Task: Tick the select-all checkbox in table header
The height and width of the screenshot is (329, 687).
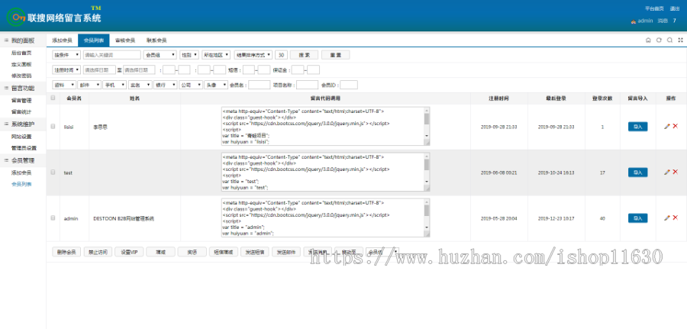Action: [x=53, y=98]
